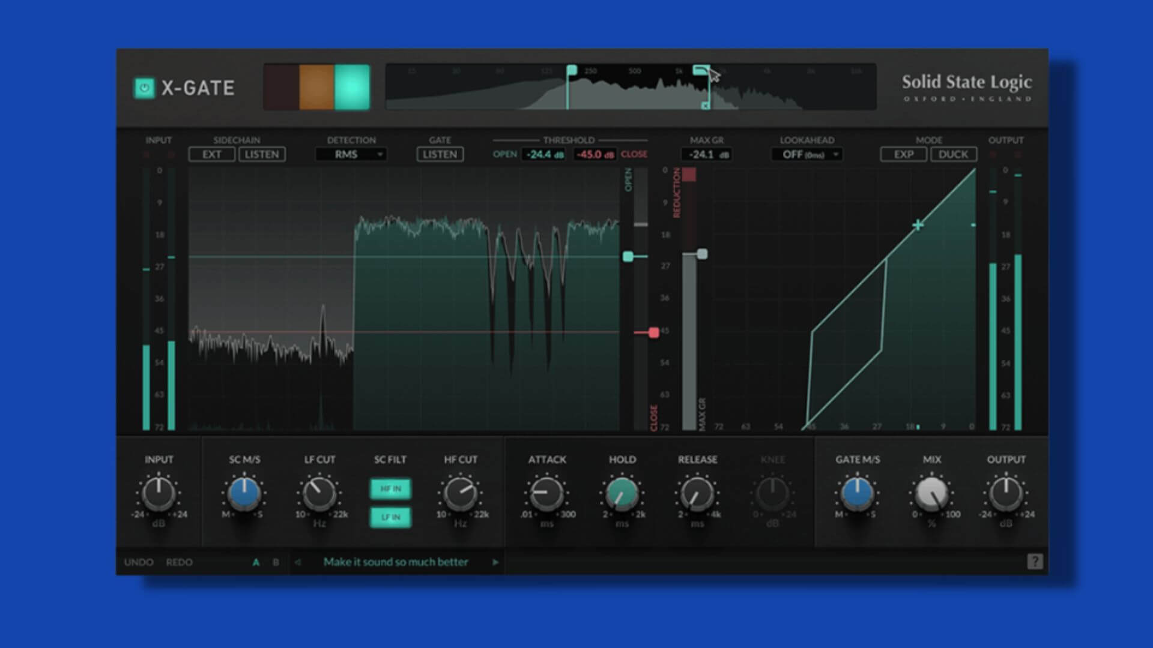
Task: Enable DUCK mode
Action: [x=953, y=154]
